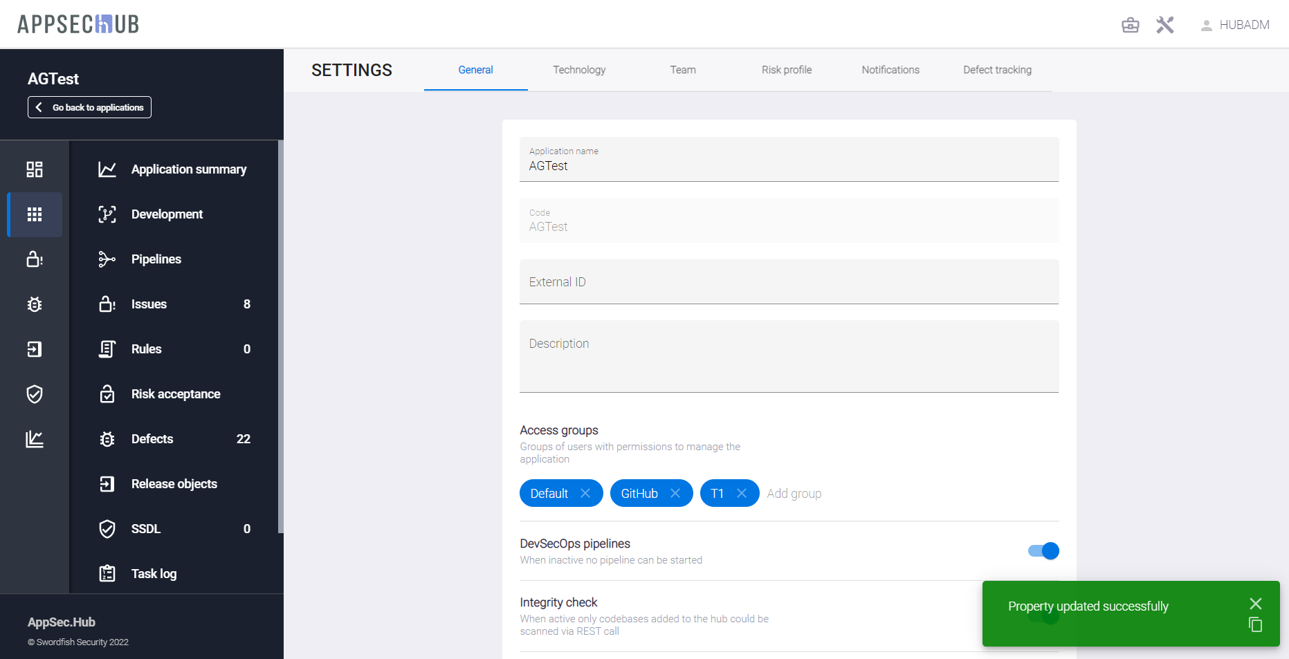This screenshot has width=1289, height=659.
Task: Disable the DevSecOps pipelines toggle
Action: [1043, 551]
